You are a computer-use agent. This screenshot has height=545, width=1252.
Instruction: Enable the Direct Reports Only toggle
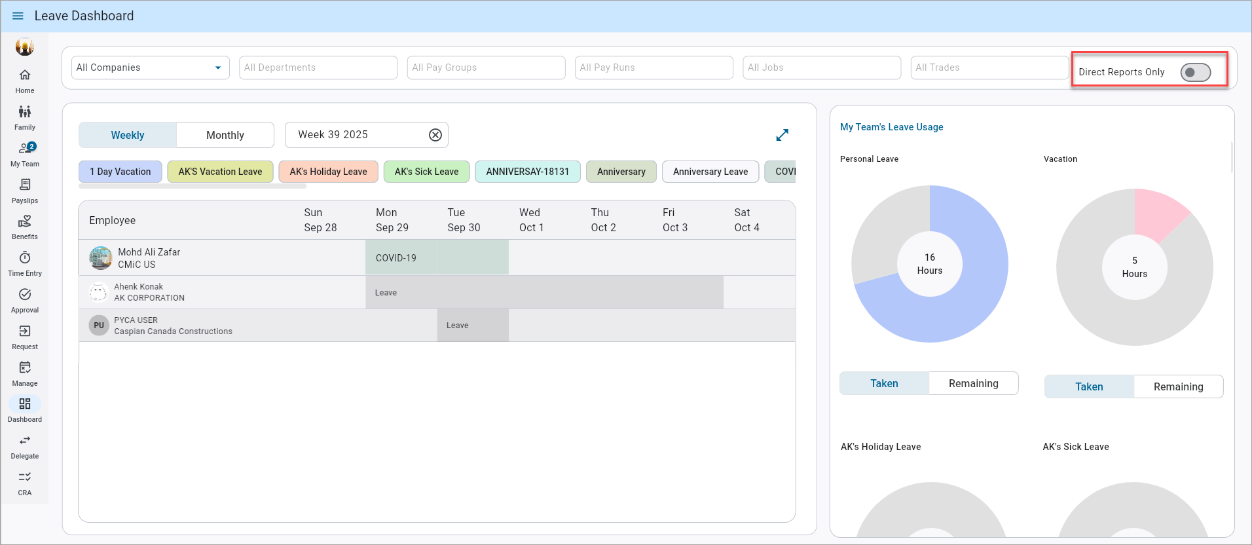point(1194,73)
